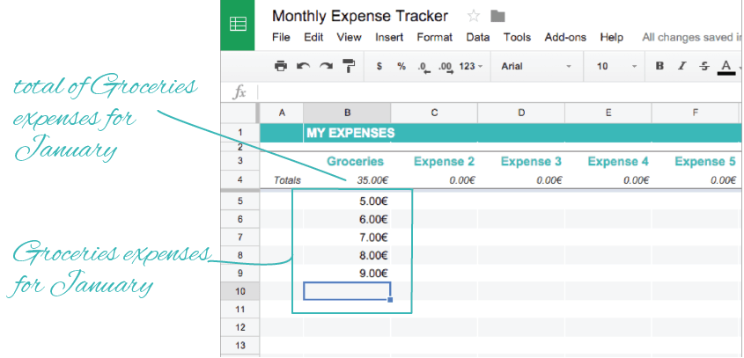Screen dimensions: 744x358
Task: Select the Paint format roller icon
Action: pos(349,66)
